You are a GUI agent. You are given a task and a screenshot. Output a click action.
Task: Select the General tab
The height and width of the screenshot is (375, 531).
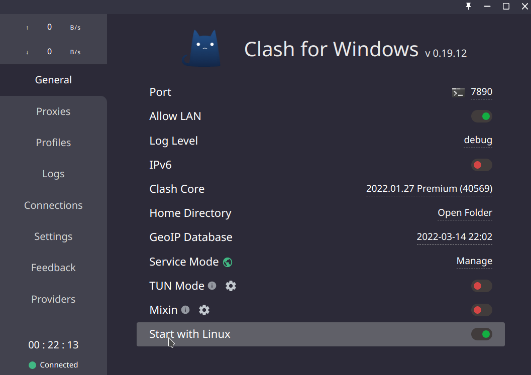[x=54, y=80]
